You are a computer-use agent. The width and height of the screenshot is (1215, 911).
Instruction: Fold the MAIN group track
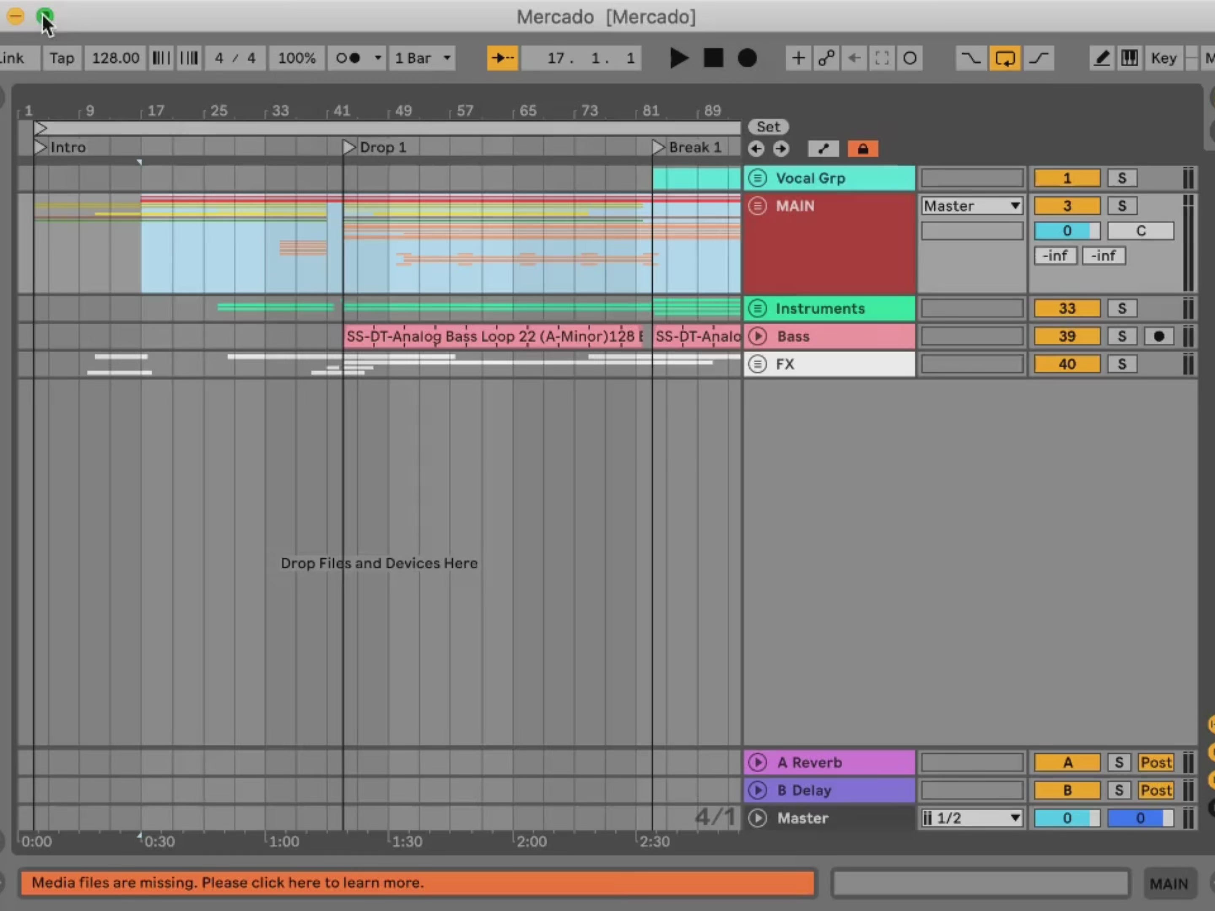[x=757, y=206]
